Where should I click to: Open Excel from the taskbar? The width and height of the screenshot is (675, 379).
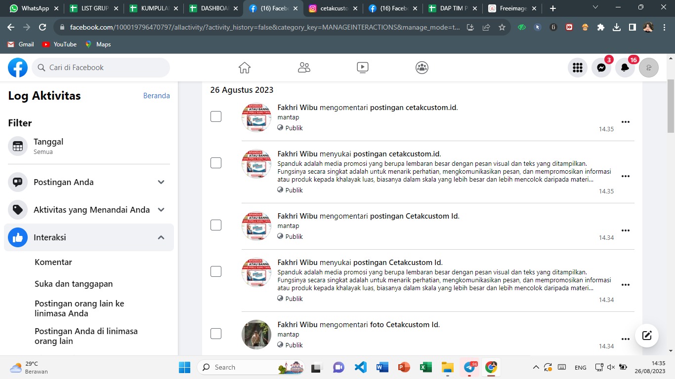pos(425,367)
